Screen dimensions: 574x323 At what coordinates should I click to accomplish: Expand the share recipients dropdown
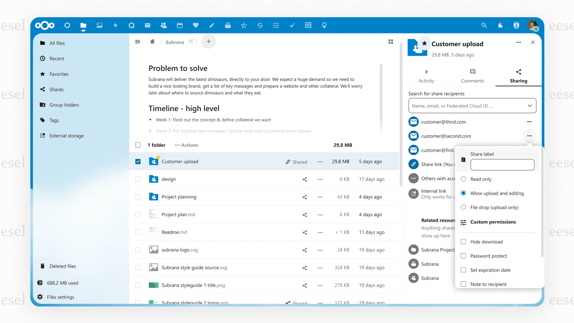[x=530, y=106]
